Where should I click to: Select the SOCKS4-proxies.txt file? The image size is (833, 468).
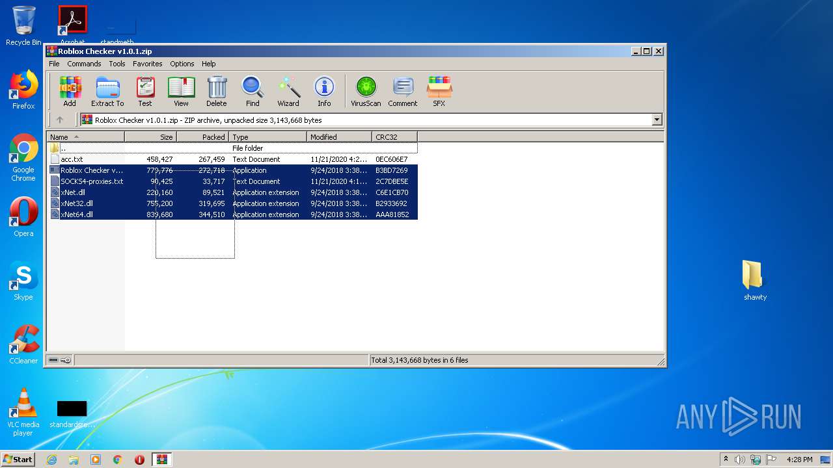coord(232,181)
